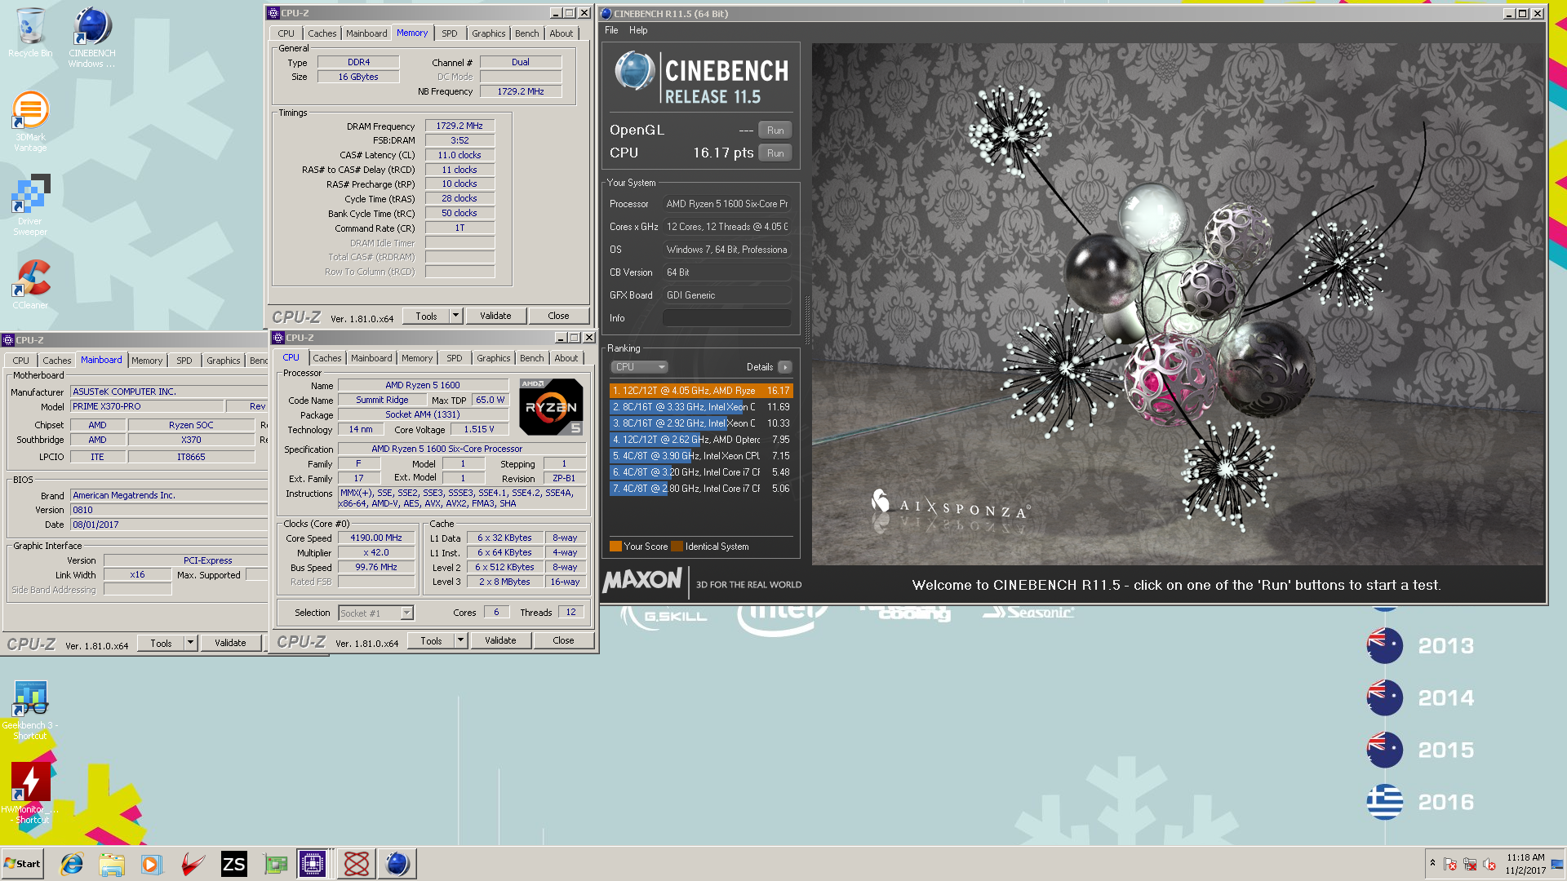The width and height of the screenshot is (1567, 881).
Task: Click the network disconnected tray icon
Action: [1470, 864]
